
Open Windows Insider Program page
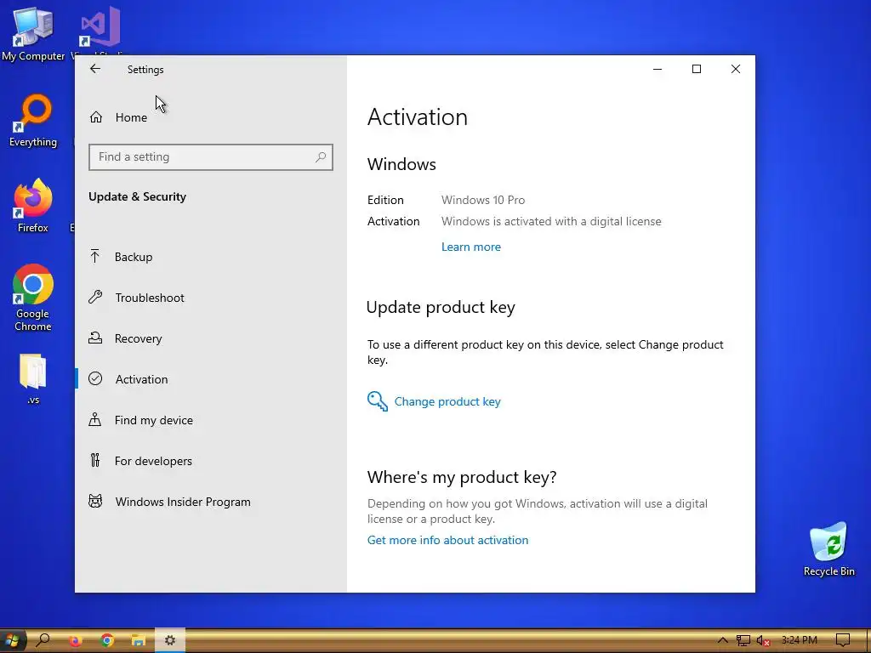[x=183, y=502]
